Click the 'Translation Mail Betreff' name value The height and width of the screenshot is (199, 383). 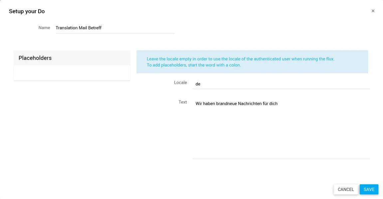tap(79, 28)
